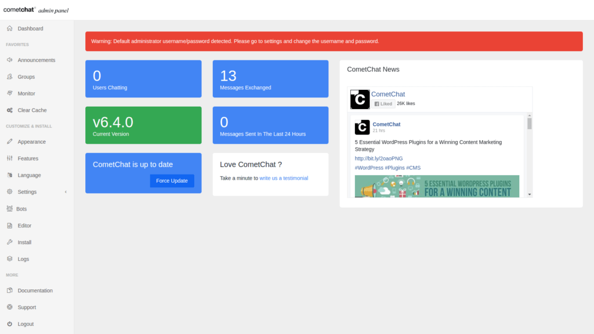
Task: Click the CometChat post author name
Action: 386,124
